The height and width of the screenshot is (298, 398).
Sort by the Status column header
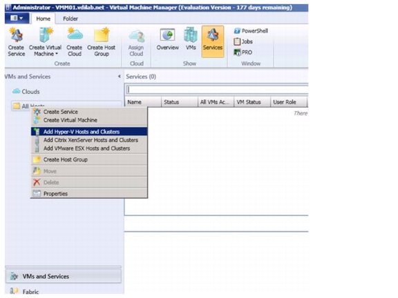coord(180,102)
